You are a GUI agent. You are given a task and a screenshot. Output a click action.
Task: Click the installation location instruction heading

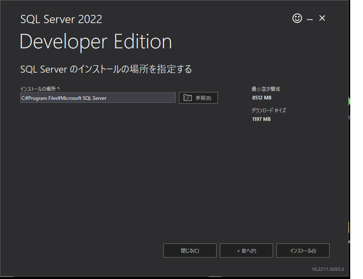[x=106, y=69]
